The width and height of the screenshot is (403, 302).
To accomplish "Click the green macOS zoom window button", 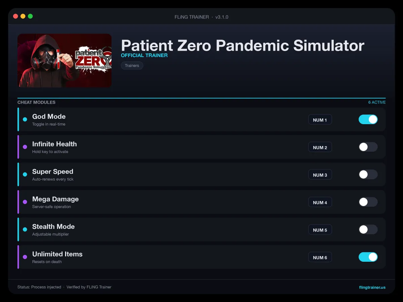I will pos(30,16).
